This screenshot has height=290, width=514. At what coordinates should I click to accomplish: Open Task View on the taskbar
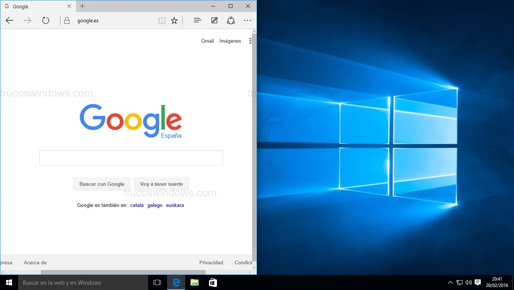(x=157, y=282)
